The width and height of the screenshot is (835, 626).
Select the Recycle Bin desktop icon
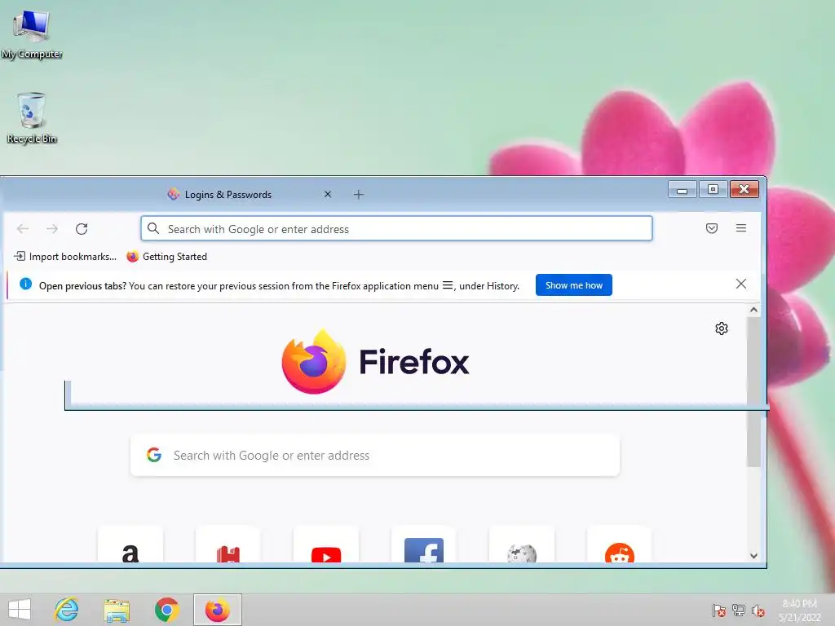[x=32, y=117]
